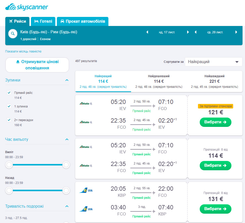Select the Найдешевший 114 € tab

[159, 81]
